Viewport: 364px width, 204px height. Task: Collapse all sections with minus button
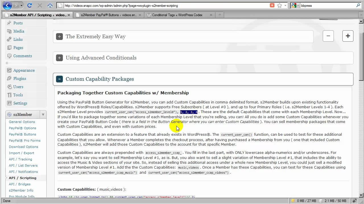point(328,36)
